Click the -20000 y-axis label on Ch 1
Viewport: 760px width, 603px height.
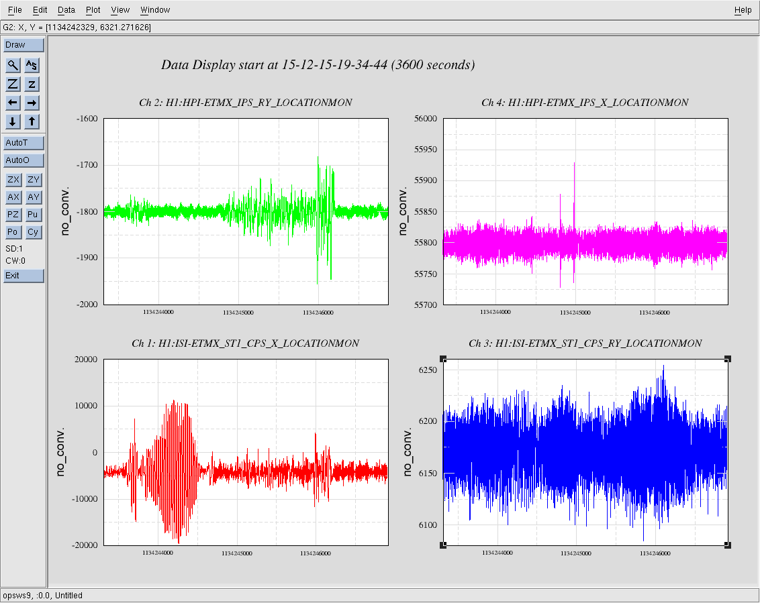tap(85, 545)
